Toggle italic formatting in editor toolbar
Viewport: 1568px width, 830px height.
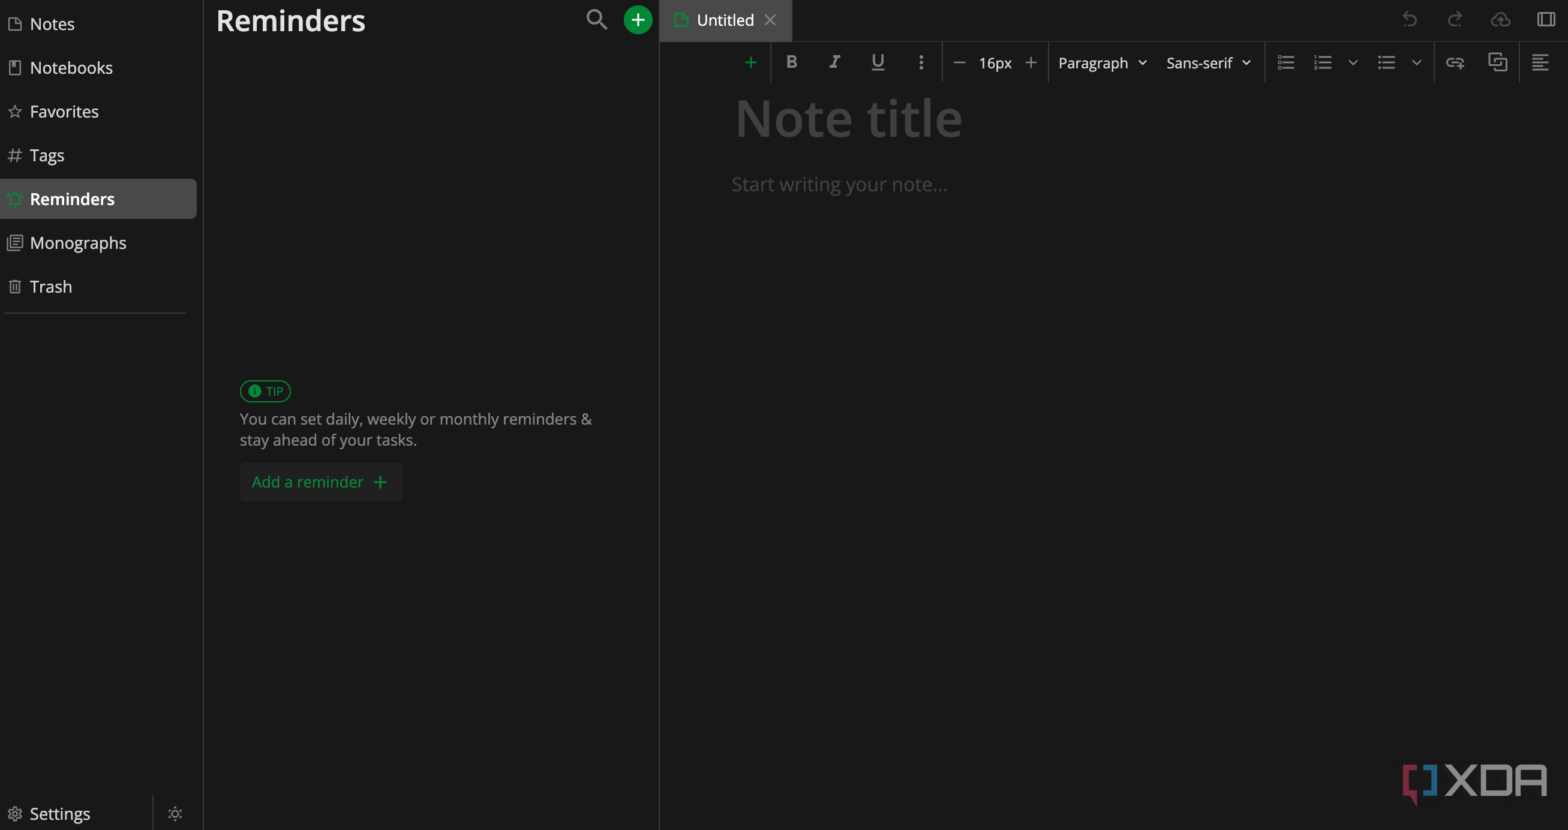coord(834,62)
